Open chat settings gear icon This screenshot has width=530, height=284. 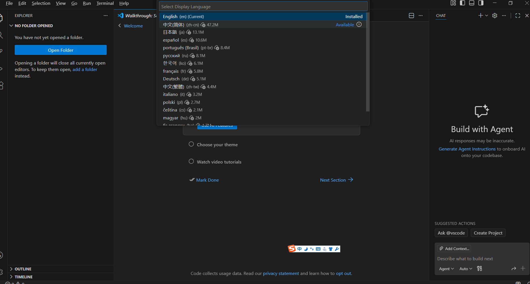coord(495,16)
